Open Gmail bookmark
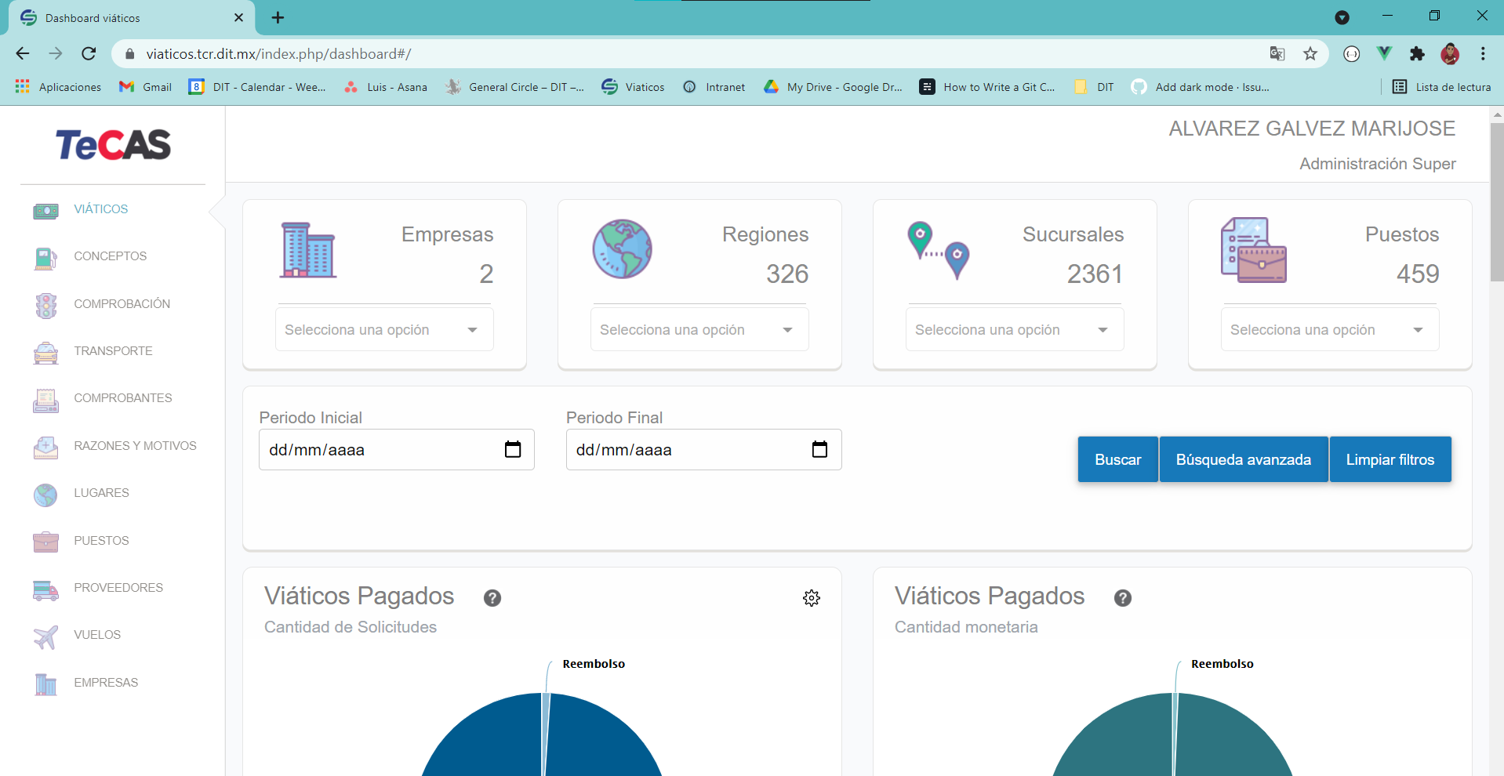Screen dimensions: 1504x776 coord(146,87)
